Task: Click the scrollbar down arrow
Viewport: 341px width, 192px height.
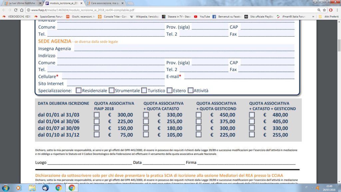Action: [339, 182]
